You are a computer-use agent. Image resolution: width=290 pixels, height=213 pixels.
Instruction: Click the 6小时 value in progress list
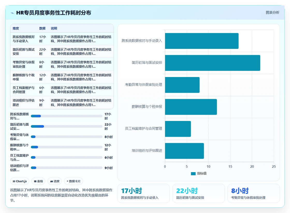(108, 157)
